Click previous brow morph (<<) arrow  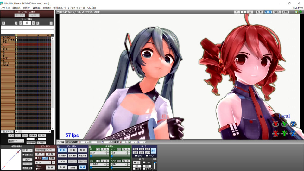[91, 164]
